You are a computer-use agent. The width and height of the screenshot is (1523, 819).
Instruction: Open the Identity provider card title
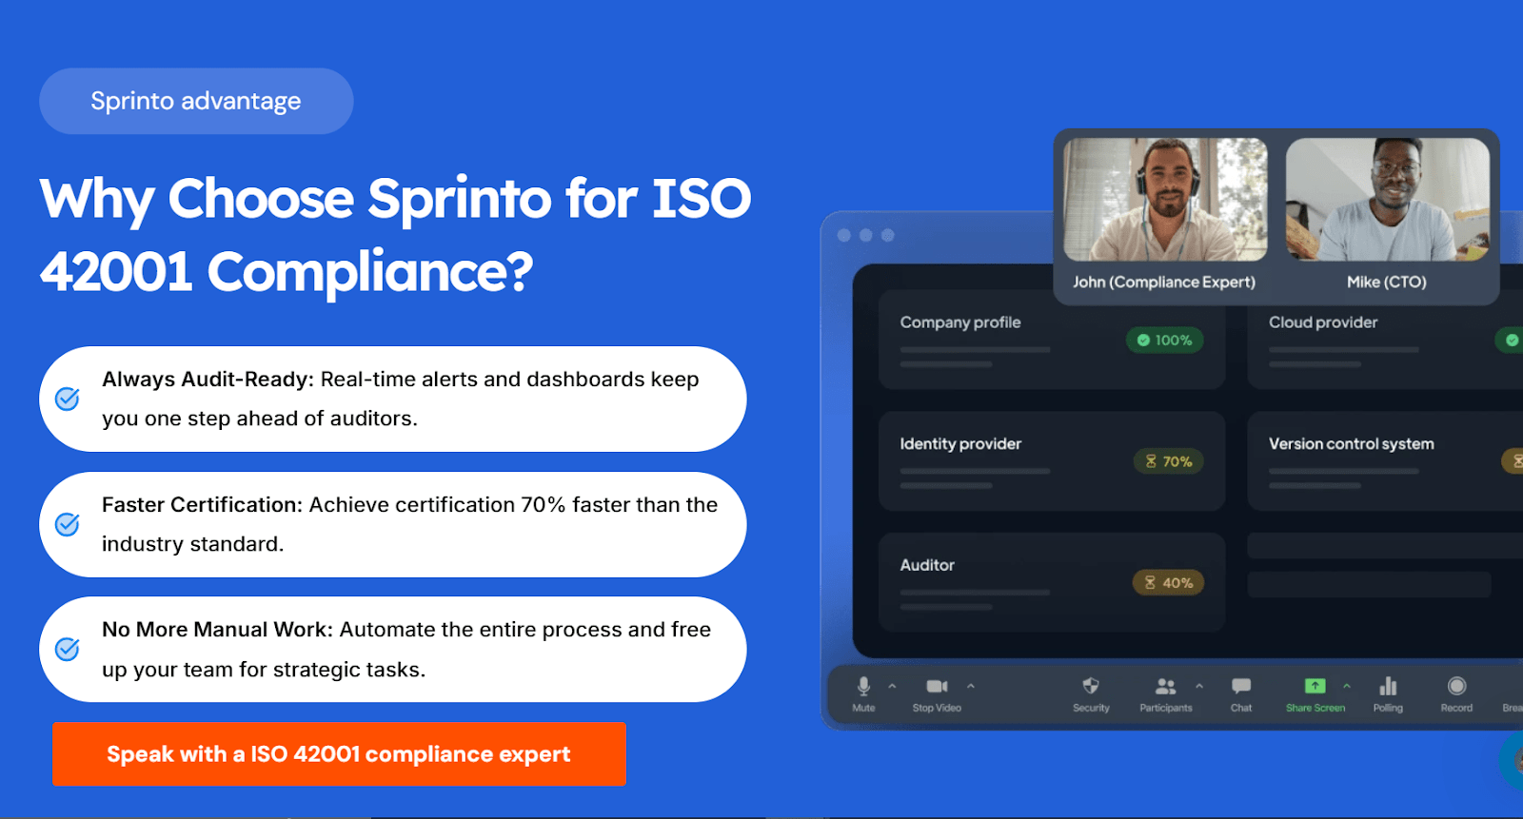tap(960, 443)
